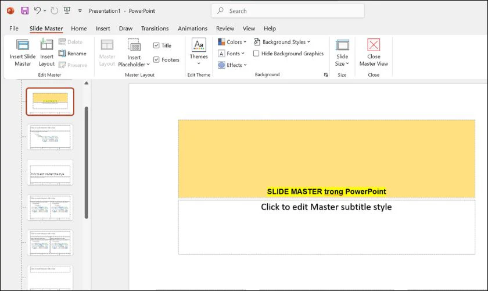Open the Undo history dropdown arrow
Viewport: 488px width, 291px height.
click(45, 11)
